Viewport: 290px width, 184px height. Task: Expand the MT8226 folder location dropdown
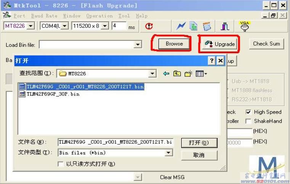tap(152, 74)
